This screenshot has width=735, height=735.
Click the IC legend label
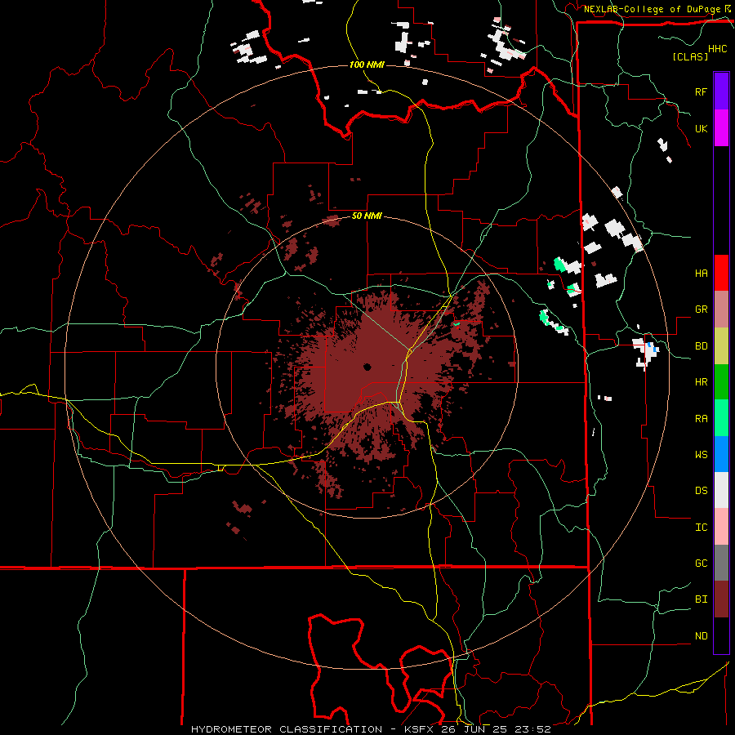click(x=701, y=528)
